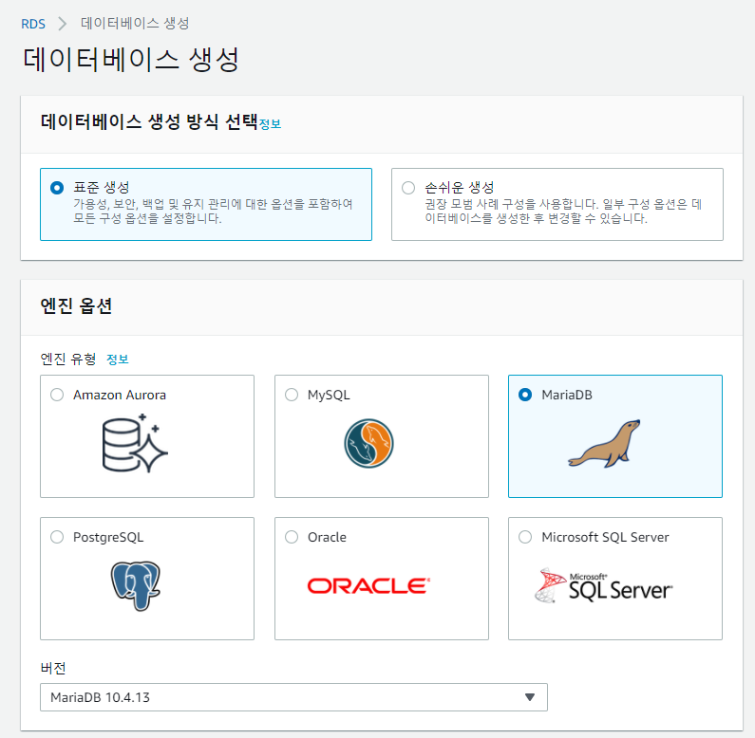Click the 엔진 유형 label
The image size is (755, 738).
[x=68, y=359]
